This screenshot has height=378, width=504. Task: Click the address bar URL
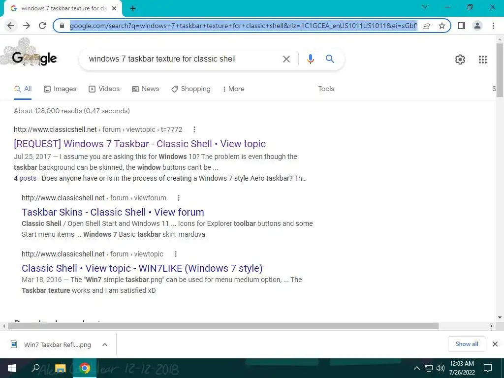point(243,26)
